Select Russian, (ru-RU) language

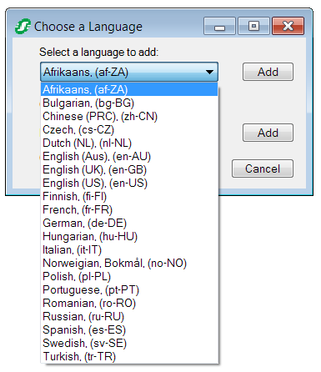tap(129, 317)
